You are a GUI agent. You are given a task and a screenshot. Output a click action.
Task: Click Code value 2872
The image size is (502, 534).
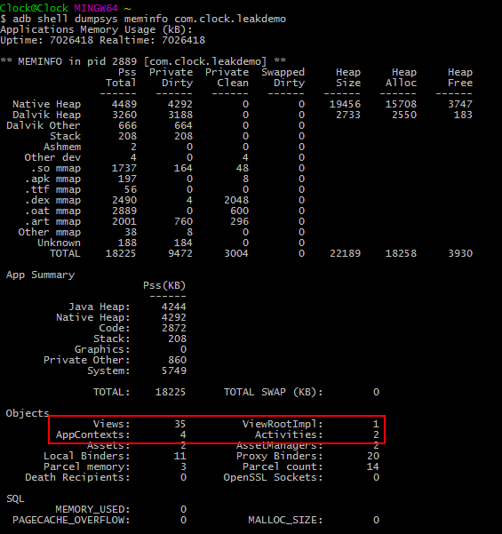coord(174,328)
